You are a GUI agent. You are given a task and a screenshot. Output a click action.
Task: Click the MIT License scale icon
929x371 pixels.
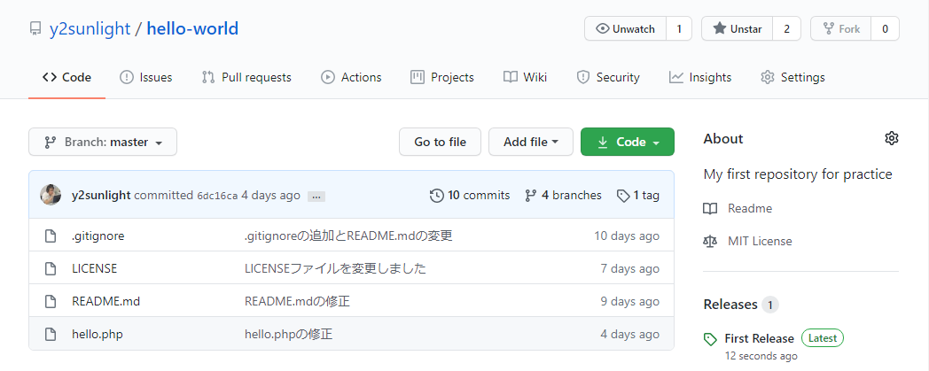[x=710, y=241]
